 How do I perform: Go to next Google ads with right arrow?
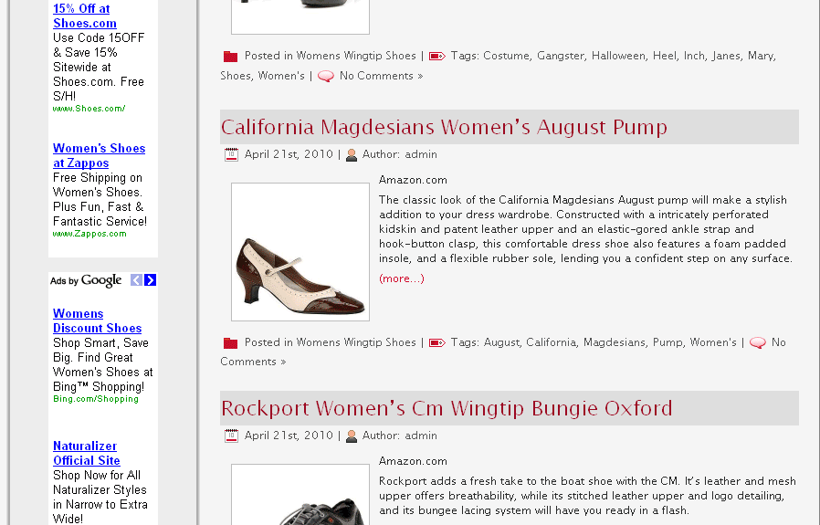tap(150, 280)
